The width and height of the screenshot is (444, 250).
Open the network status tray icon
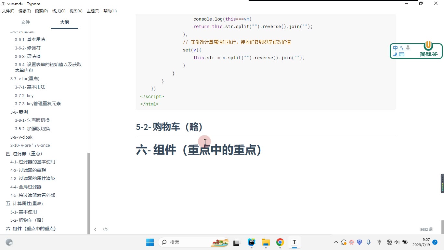389,242
